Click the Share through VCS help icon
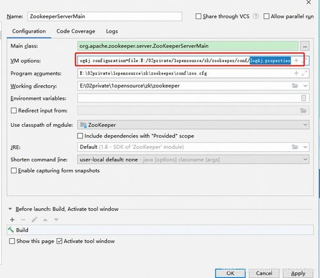This screenshot has width=320, height=278. (255, 16)
